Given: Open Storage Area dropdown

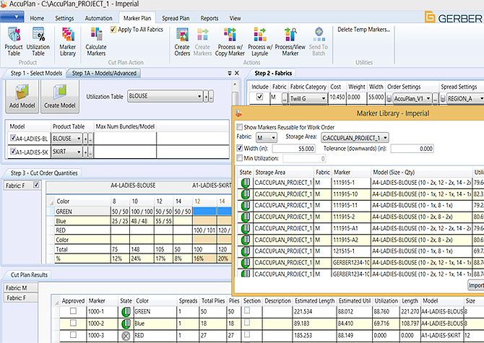Looking at the screenshot, I should tap(385, 138).
